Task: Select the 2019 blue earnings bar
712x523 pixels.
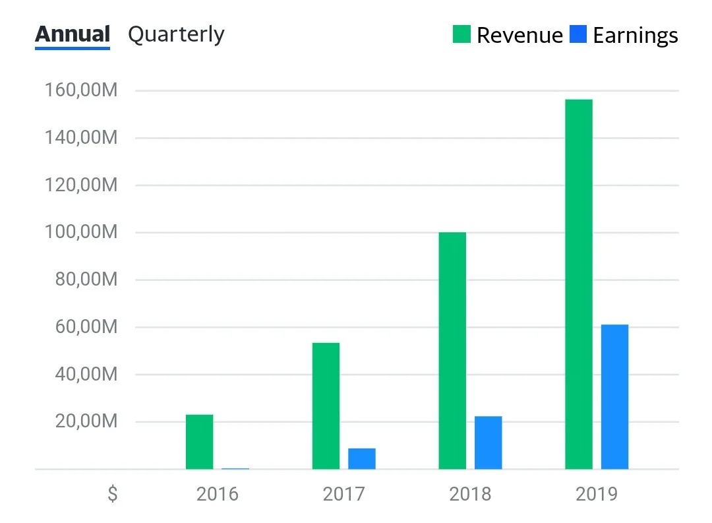Action: [615, 396]
